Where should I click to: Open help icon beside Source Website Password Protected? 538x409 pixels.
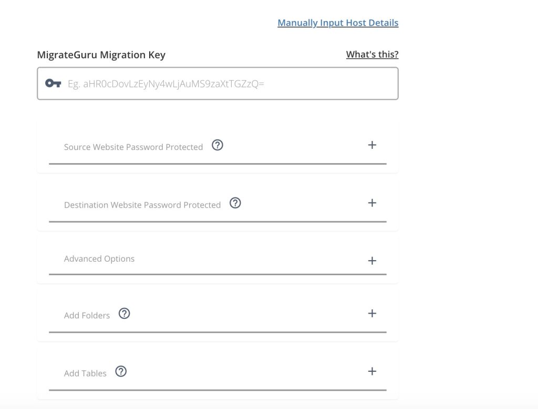pyautogui.click(x=218, y=145)
